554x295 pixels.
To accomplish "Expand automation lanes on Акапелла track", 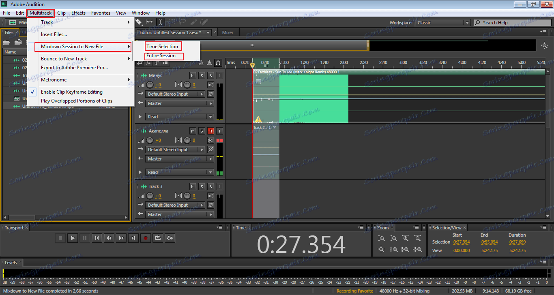I will (x=140, y=172).
